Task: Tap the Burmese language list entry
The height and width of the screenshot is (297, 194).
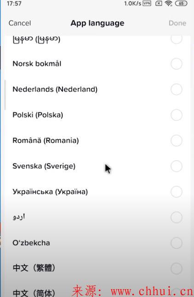Action: [97, 39]
